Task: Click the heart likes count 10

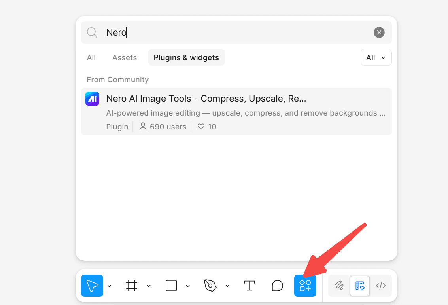Action: pyautogui.click(x=207, y=127)
